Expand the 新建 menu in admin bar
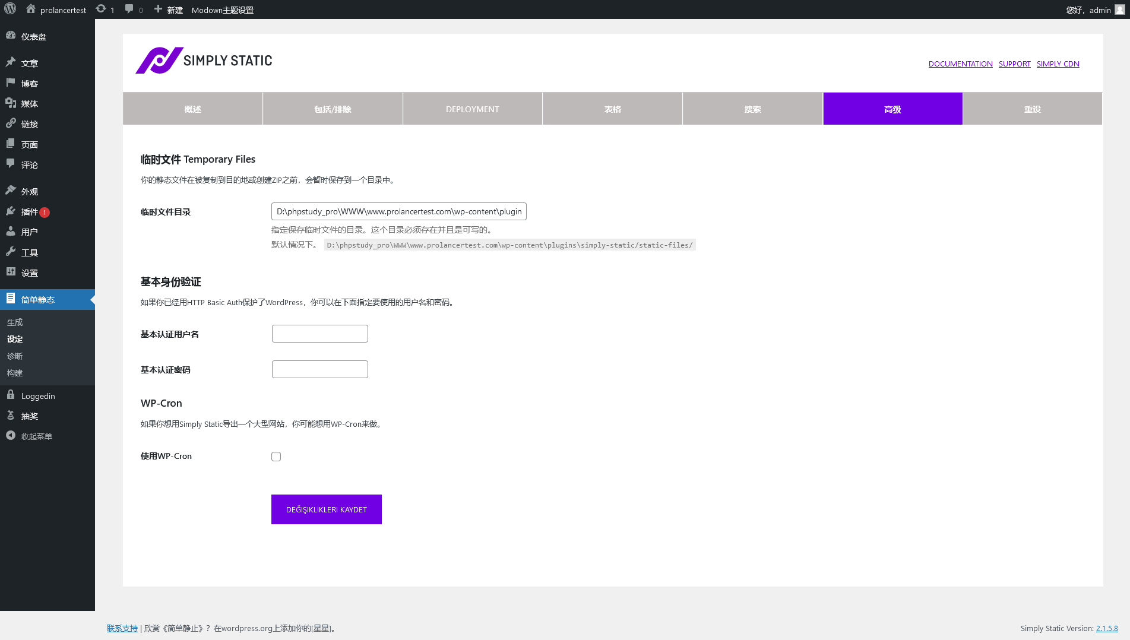Viewport: 1130px width, 640px height. [x=169, y=10]
